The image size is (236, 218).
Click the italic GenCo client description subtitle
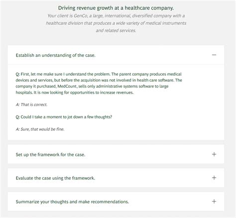click(x=116, y=23)
